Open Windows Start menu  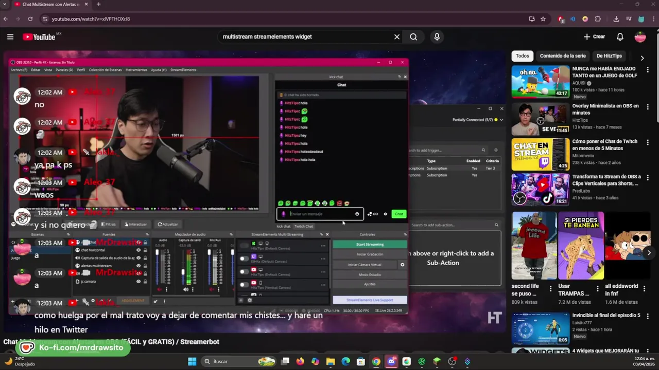click(x=192, y=361)
